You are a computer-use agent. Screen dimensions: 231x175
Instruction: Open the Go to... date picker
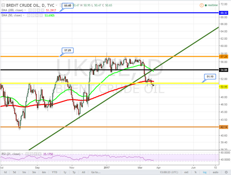click(96, 172)
